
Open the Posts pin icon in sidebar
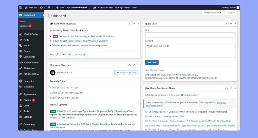coord(21,40)
